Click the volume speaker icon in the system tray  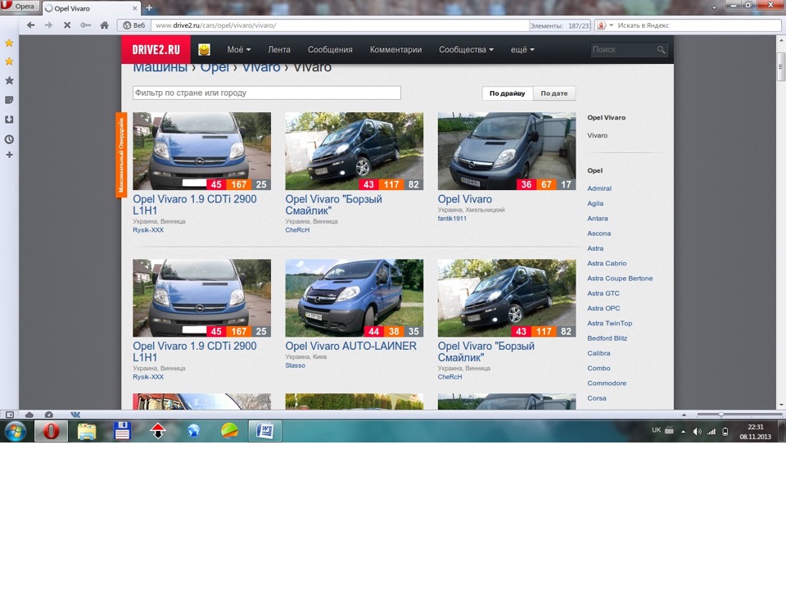[x=697, y=432]
